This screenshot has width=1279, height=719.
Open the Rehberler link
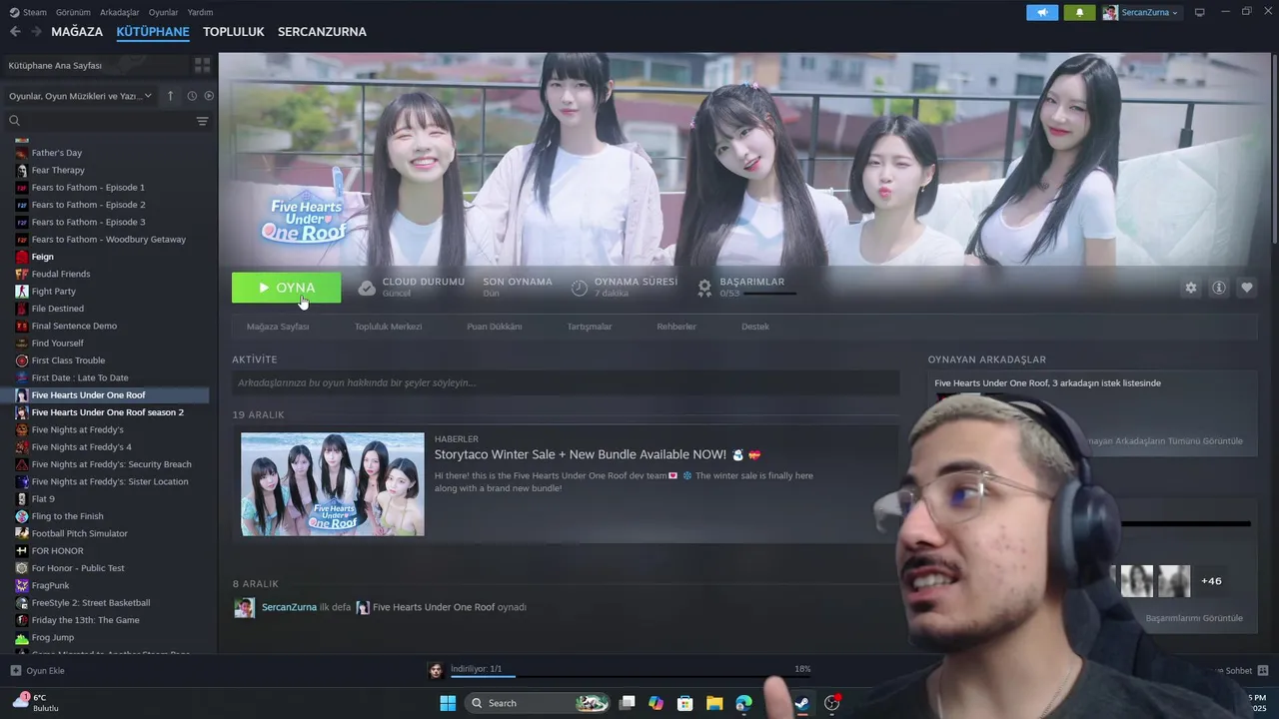[676, 327]
